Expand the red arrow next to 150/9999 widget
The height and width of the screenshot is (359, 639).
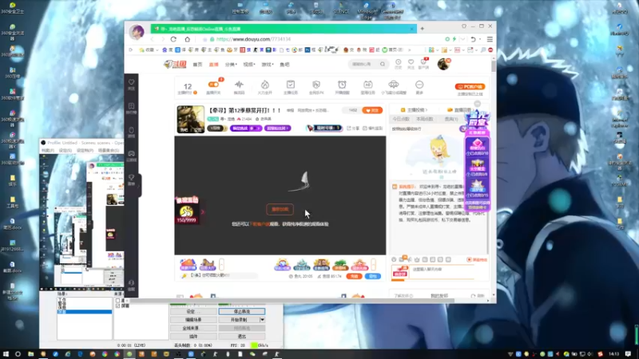click(203, 211)
